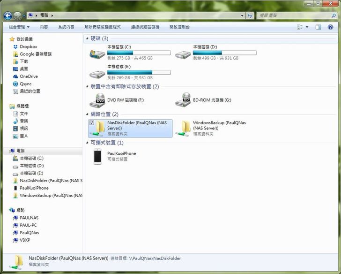Select the Dropbox favorite in sidebar
341x274 pixels.
[x=29, y=46]
